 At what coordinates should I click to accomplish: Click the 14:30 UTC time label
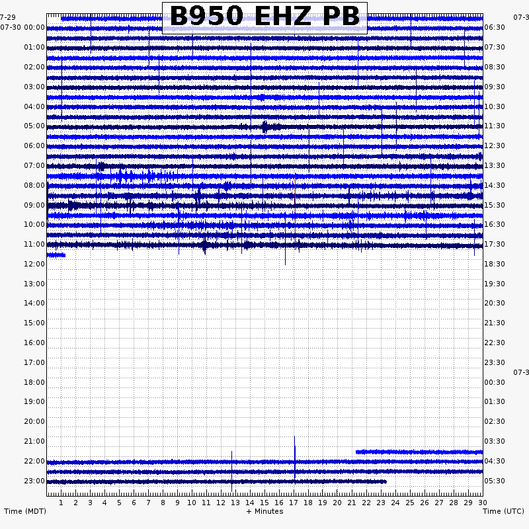(495, 185)
